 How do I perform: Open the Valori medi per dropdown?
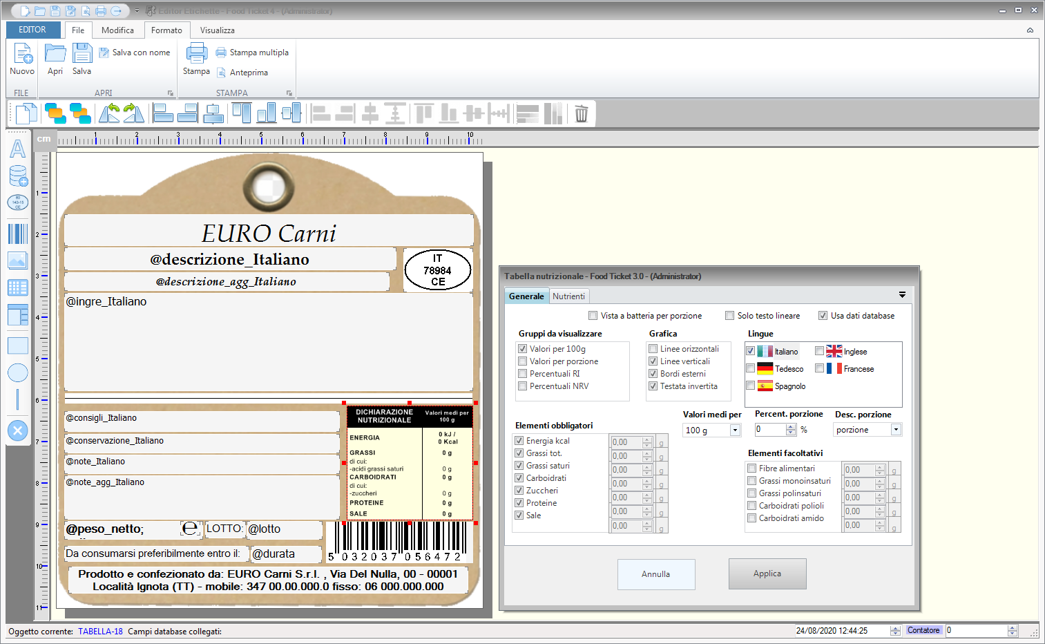coord(735,430)
